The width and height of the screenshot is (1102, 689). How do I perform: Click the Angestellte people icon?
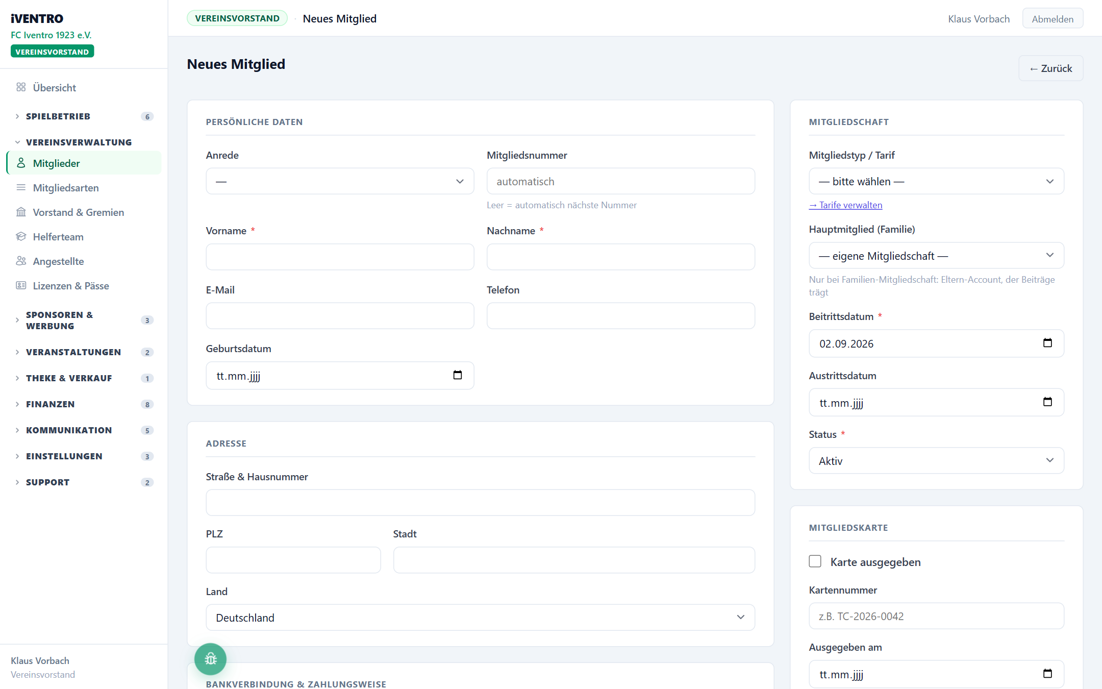click(x=21, y=261)
